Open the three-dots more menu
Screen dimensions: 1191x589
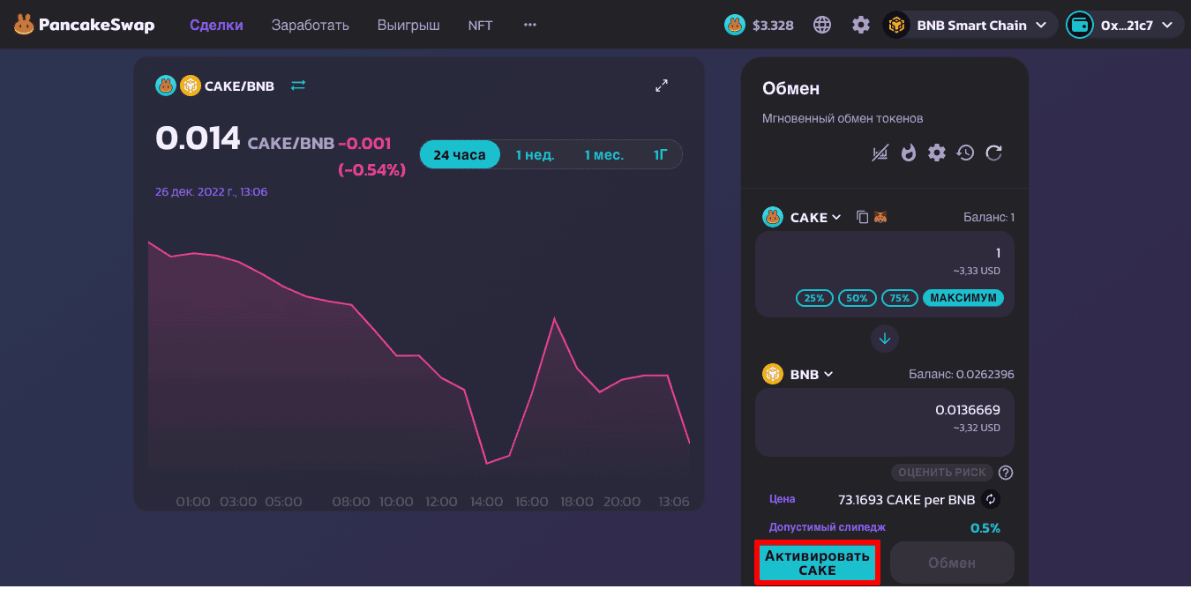[x=530, y=25]
